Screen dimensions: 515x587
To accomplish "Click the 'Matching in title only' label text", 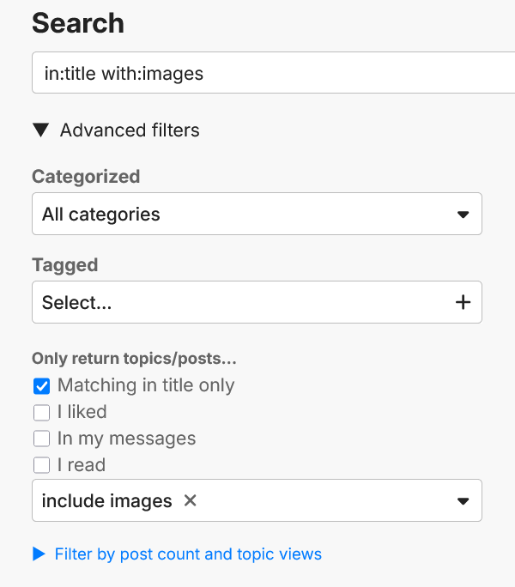I will [x=146, y=386].
